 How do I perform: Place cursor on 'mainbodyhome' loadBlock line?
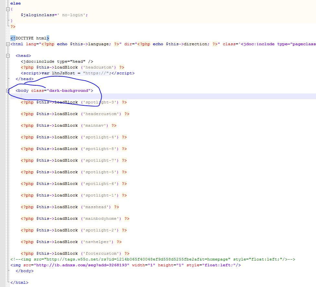pos(75,218)
